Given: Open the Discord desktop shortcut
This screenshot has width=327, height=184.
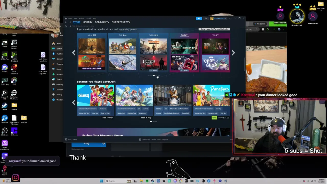Looking at the screenshot, I should [5, 68].
